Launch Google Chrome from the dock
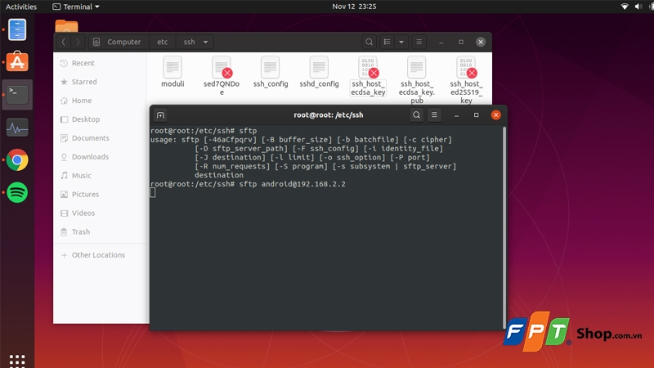 tap(17, 159)
